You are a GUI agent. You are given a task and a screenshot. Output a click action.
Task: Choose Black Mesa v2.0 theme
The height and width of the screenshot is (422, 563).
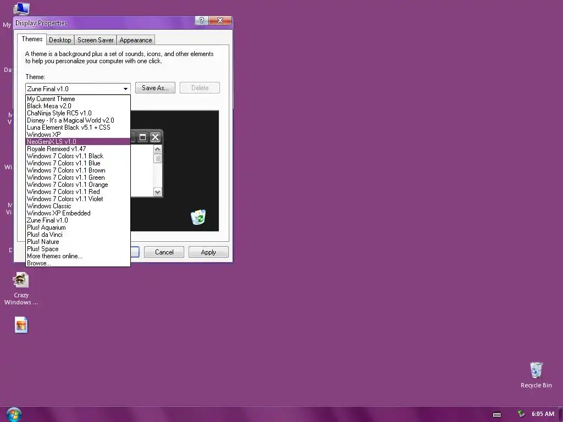click(x=78, y=106)
